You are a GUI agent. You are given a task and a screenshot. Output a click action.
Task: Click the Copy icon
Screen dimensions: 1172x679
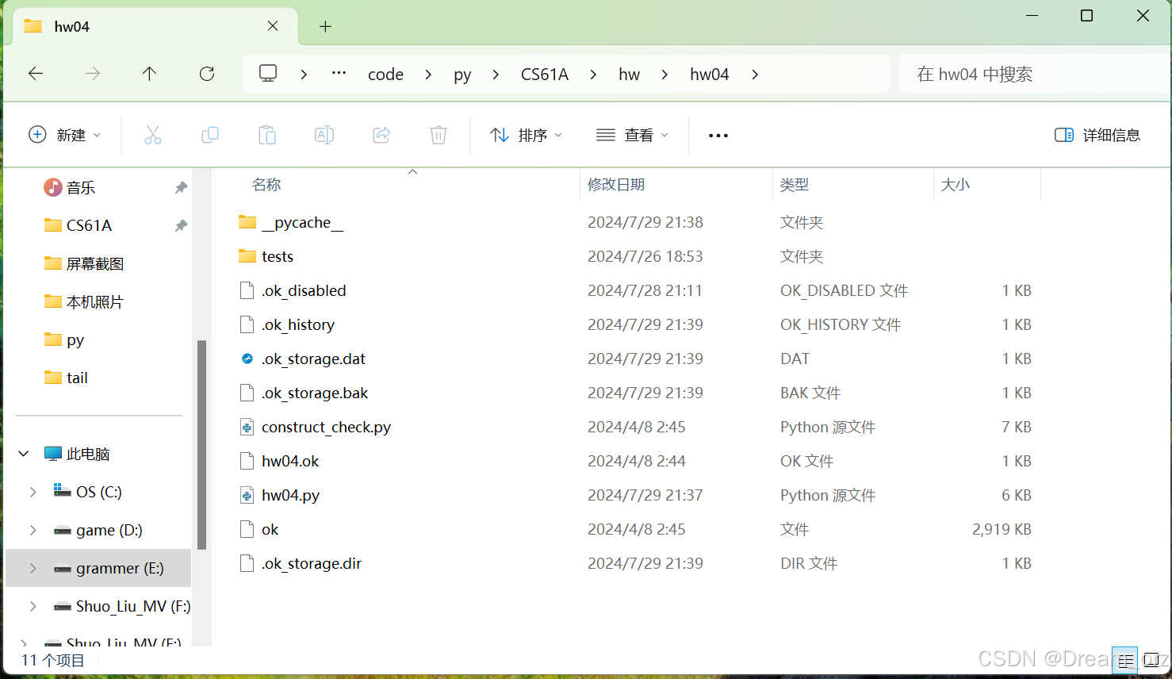[209, 135]
